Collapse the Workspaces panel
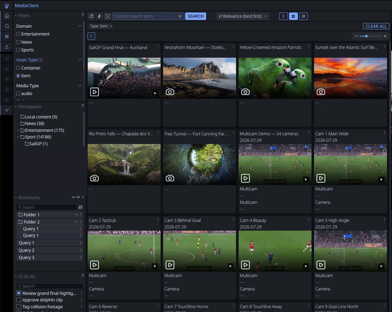The image size is (392, 312). pos(16,107)
